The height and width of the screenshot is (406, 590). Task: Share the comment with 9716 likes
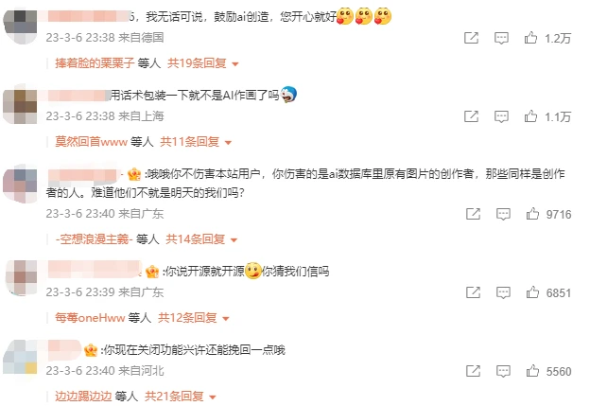point(473,214)
